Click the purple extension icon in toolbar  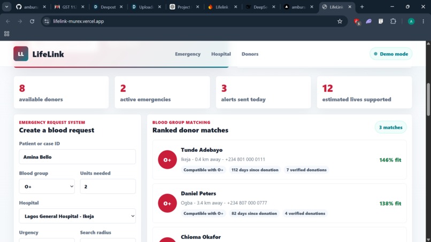[368, 21]
